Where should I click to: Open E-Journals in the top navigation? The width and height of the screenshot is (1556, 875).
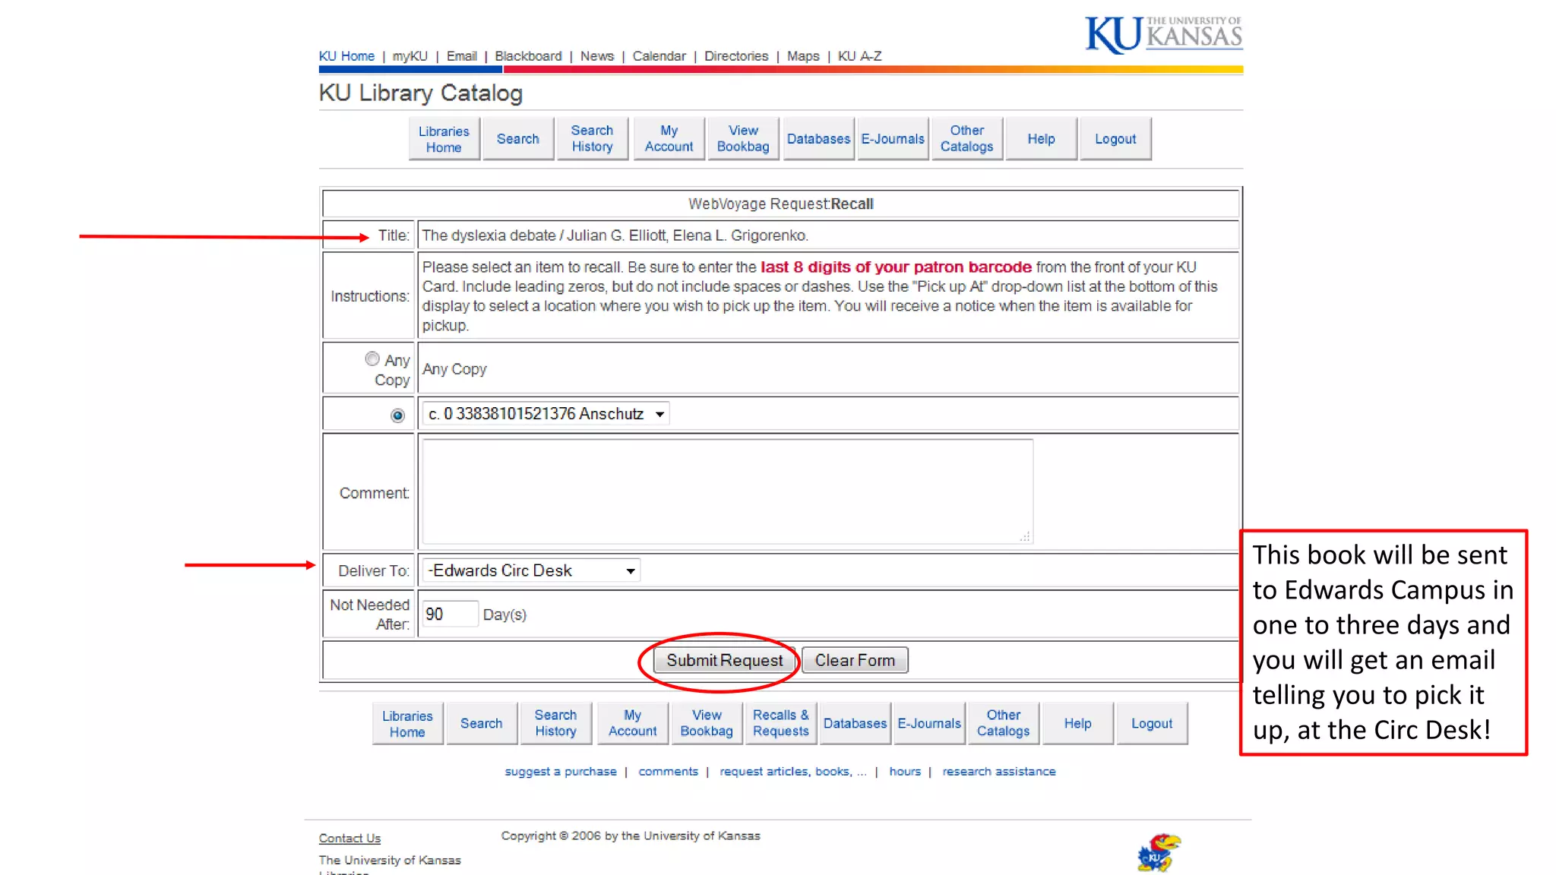coord(893,139)
